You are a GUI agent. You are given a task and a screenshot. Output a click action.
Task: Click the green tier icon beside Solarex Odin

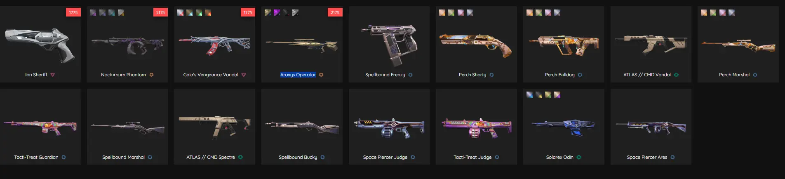pos(579,157)
